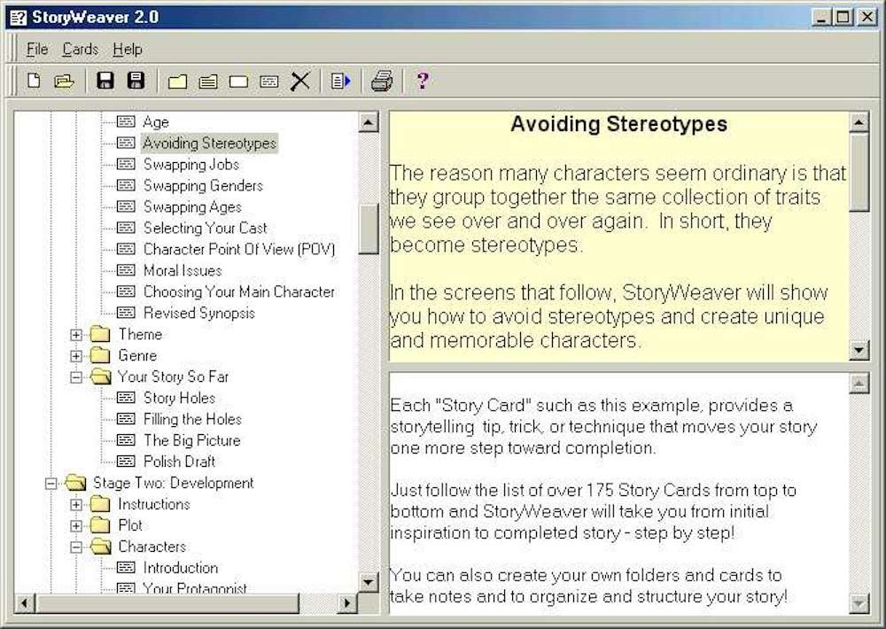The width and height of the screenshot is (886, 629).
Task: Select the Polish Draft card
Action: click(x=179, y=462)
